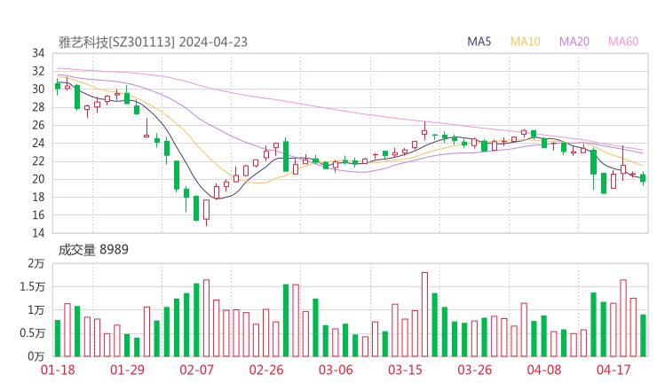Click the tallest volume bar in the chart
The width and height of the screenshot is (657, 390).
pos(424,315)
